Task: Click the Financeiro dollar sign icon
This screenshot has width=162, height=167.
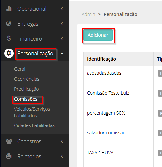Action: click(x=9, y=38)
